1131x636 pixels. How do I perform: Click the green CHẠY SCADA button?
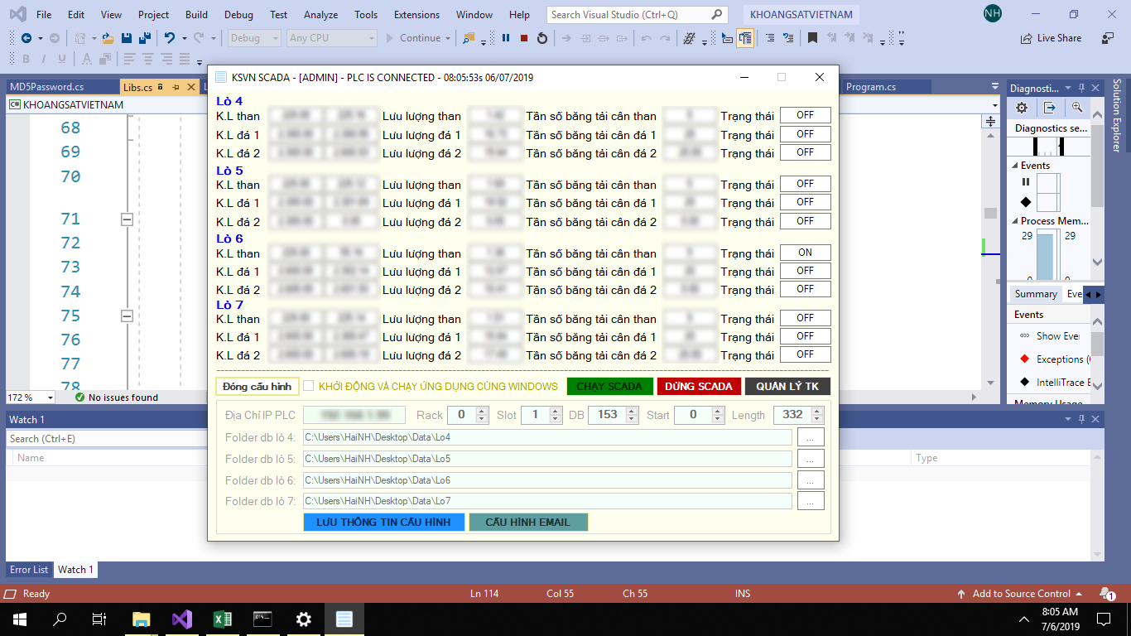point(609,387)
